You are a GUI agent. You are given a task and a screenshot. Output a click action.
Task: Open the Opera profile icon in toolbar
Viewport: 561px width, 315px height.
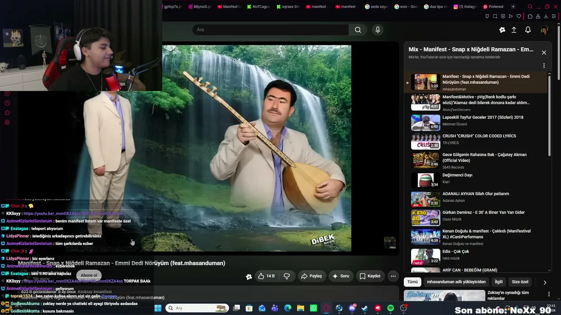538,16
